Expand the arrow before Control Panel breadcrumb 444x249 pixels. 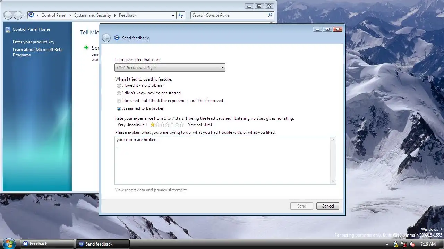pyautogui.click(x=37, y=15)
